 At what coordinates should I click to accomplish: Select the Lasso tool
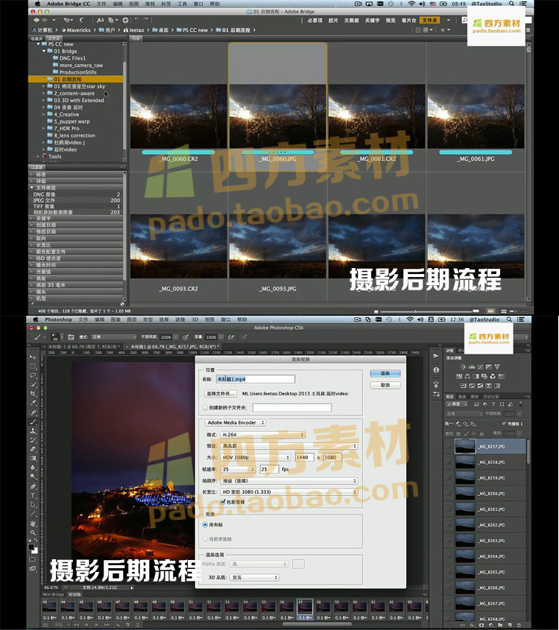33,375
